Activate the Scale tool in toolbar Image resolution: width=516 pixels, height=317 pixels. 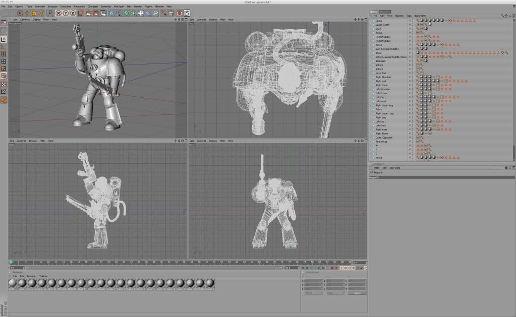[34, 13]
